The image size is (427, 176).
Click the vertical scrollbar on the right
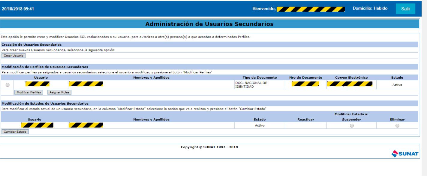pyautogui.click(x=424, y=88)
